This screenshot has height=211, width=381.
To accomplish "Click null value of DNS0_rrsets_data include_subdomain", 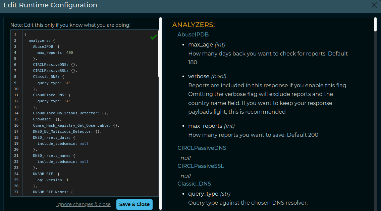I will coord(84,143).
